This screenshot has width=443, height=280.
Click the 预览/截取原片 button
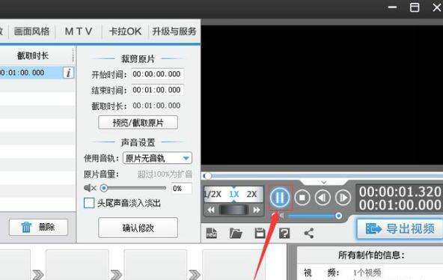(138, 123)
